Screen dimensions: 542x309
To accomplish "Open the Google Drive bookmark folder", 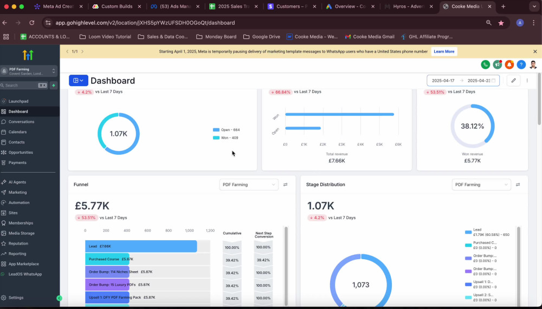I will pos(261,37).
